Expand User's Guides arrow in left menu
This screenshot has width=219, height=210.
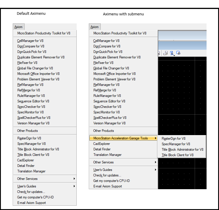(74, 186)
